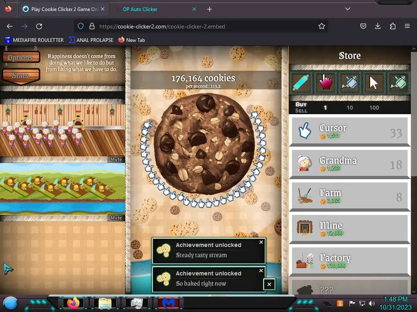417x312 pixels.
Task: Open Firefox application hamburger menu
Action: coord(407,26)
